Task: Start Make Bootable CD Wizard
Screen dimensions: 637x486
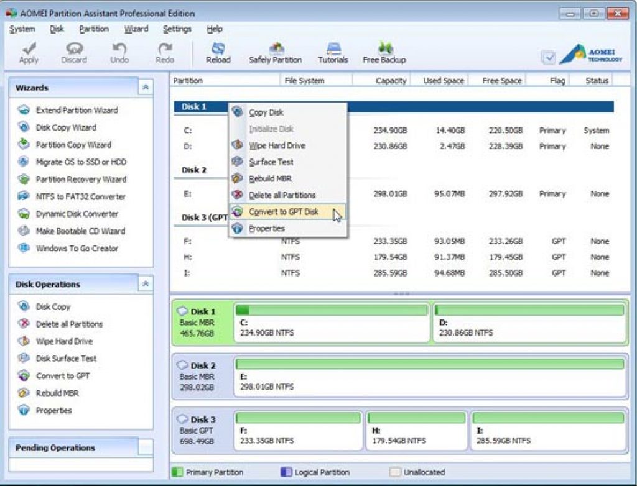Action: click(72, 231)
